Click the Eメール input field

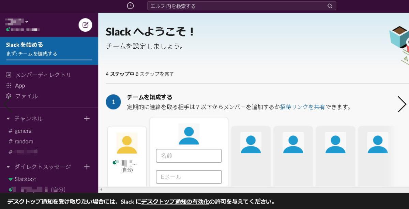(189, 177)
